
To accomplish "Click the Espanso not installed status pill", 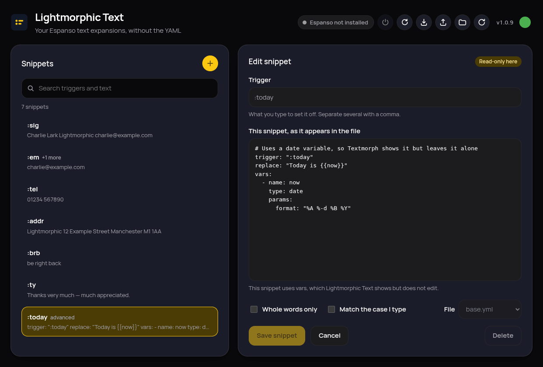I will tap(336, 22).
